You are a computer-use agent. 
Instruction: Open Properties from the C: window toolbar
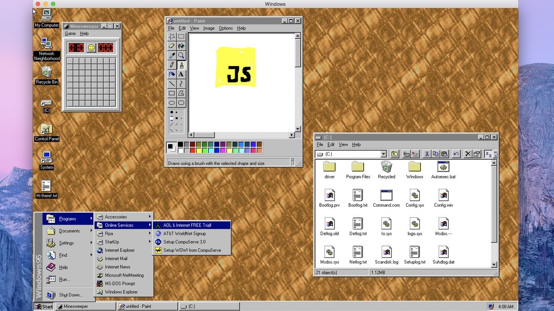(x=477, y=154)
